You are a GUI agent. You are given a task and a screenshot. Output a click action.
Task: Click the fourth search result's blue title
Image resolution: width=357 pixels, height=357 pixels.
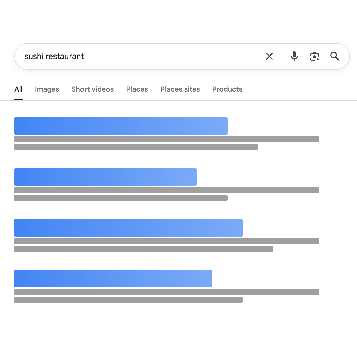pos(113,279)
